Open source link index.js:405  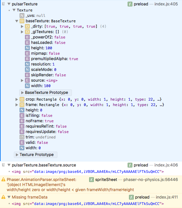pos(166,4)
